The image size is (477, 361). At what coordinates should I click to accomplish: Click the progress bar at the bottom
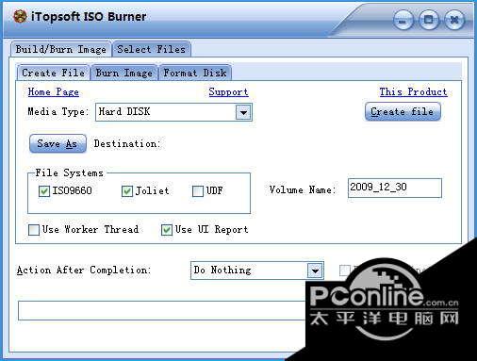tap(162, 310)
